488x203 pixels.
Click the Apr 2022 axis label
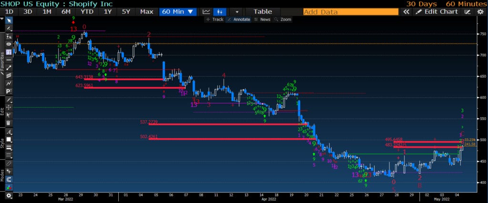click(268, 199)
